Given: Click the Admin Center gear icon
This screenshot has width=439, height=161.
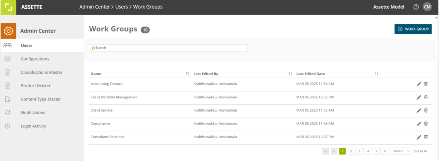Looking at the screenshot, I should [9, 31].
